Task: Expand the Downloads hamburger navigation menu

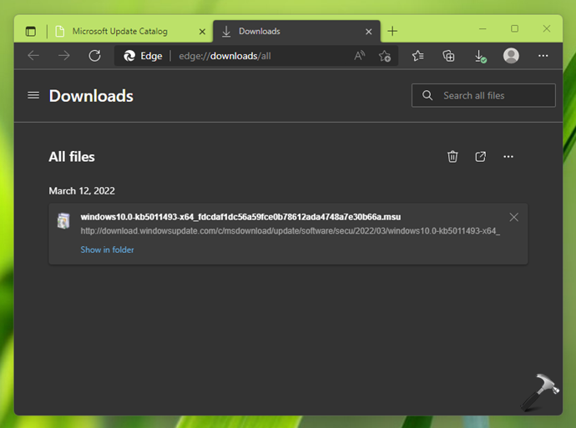Action: pyautogui.click(x=33, y=95)
